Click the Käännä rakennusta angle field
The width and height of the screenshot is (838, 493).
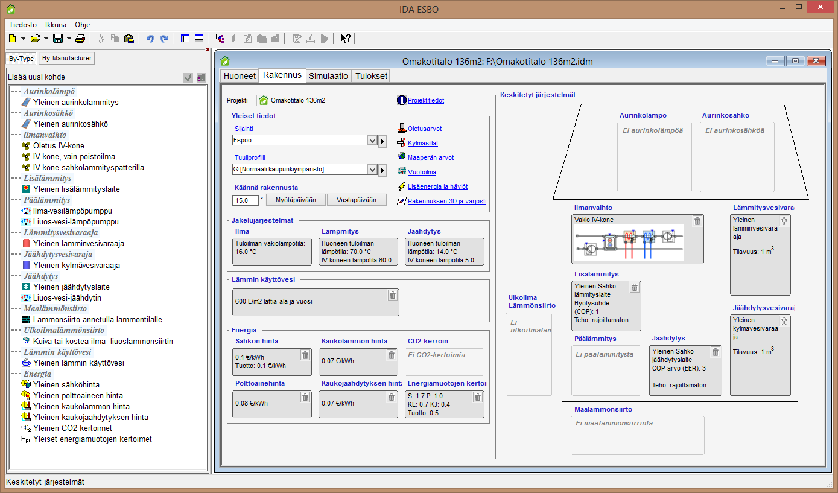click(246, 200)
